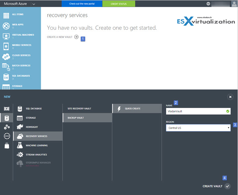Click the Storage grid icon in New panel
The height and width of the screenshot is (195, 238).
(x=20, y=118)
